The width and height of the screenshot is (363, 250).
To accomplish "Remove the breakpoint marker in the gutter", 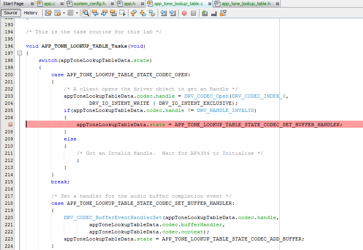I will [10, 125].
